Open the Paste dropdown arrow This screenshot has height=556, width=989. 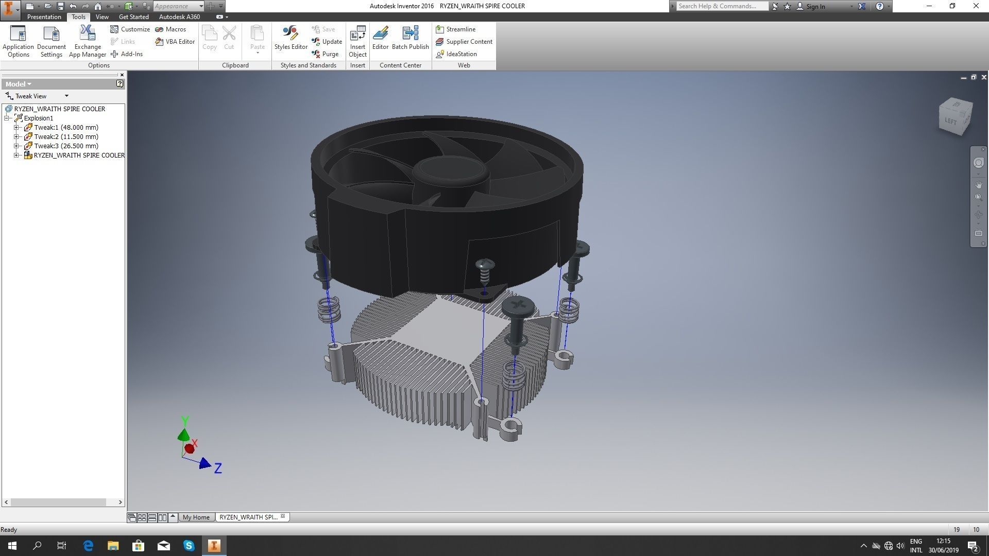258,53
